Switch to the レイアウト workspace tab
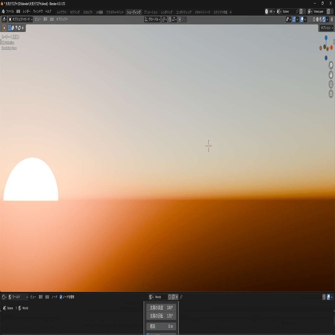 [x=62, y=12]
